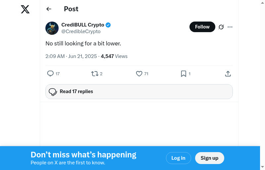Screen dimensions: 265x170
Task: Click the repost arrows icon
Action: pyautogui.click(x=95, y=74)
